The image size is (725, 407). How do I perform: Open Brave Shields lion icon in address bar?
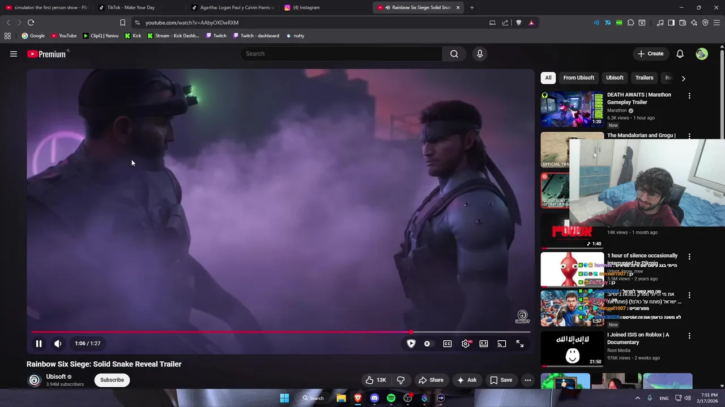point(518,23)
